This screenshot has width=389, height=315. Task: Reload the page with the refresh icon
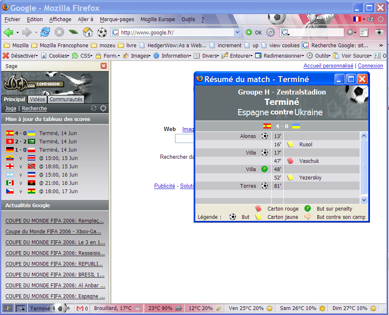tap(45, 32)
